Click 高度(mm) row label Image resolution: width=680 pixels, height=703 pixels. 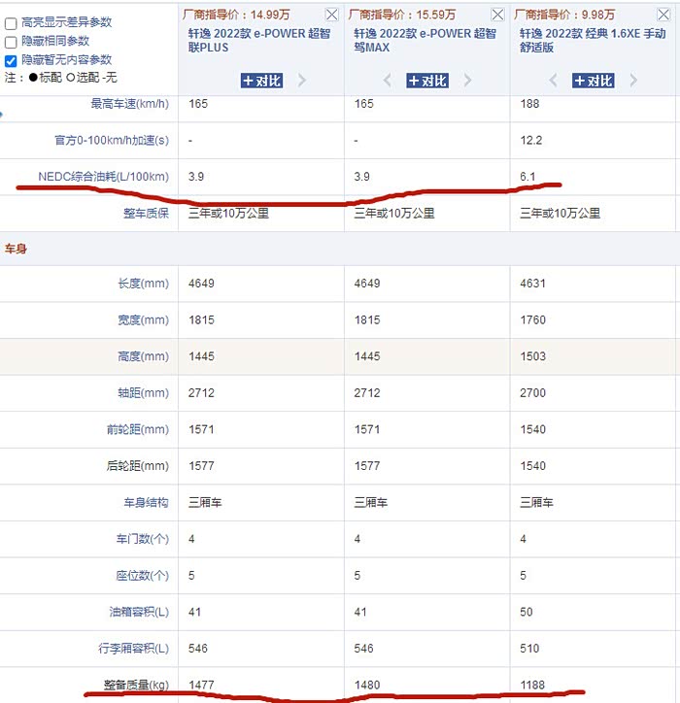coord(143,356)
